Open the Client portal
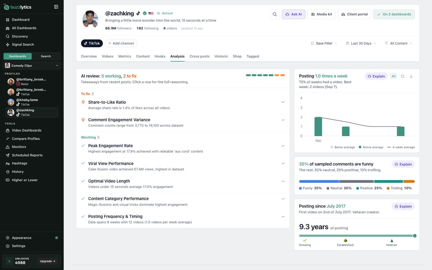 pyautogui.click(x=354, y=14)
